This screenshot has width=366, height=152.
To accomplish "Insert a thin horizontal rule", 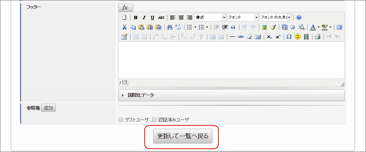I will (x=232, y=37).
